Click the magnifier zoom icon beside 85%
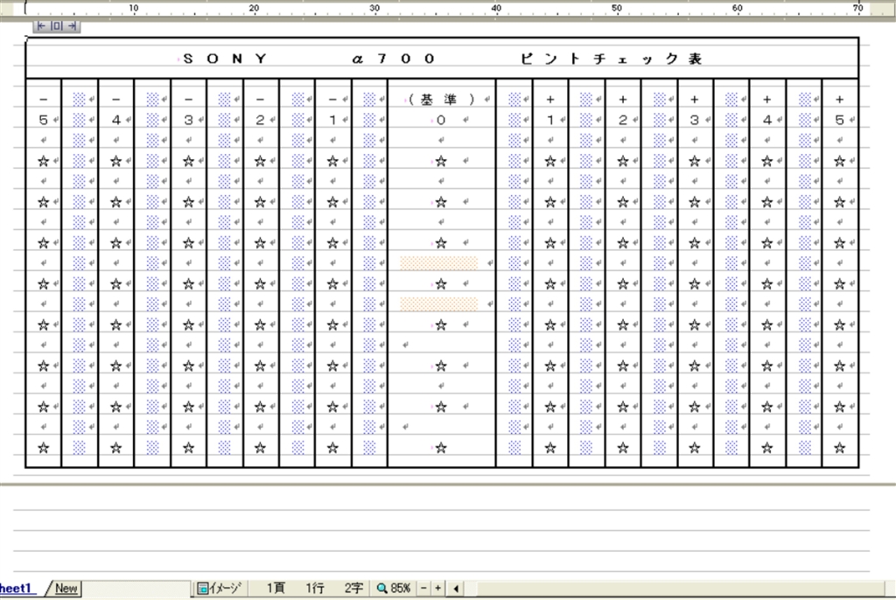This screenshot has height=600, width=896. pyautogui.click(x=381, y=588)
